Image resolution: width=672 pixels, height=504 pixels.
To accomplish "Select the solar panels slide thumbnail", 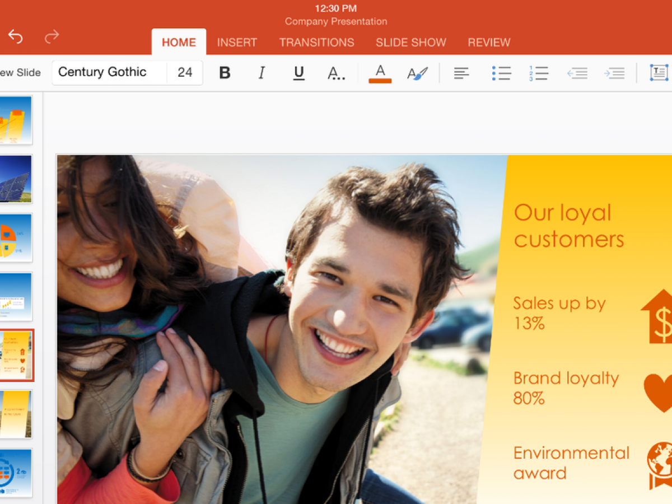I will point(16,179).
